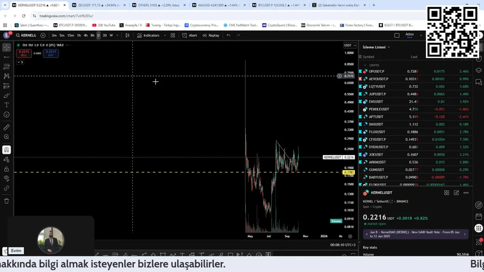Open the details grid icon beside KERNELUSDT
Viewport: 484px width, 272px height.
447,193
